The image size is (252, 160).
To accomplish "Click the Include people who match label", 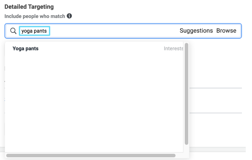I will tap(35, 16).
